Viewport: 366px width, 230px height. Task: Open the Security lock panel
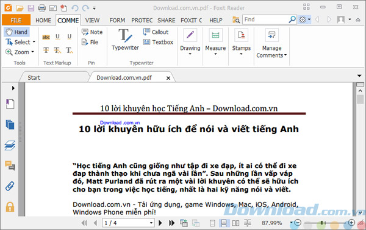10,207
